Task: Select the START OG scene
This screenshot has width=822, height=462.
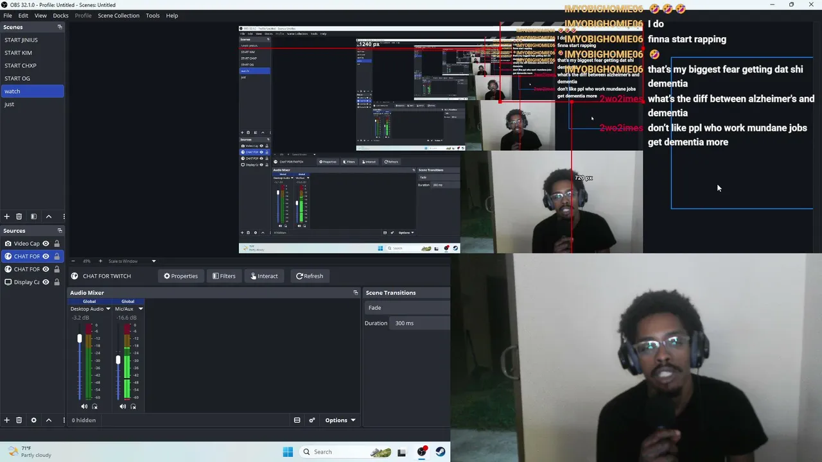Action: (x=32, y=78)
